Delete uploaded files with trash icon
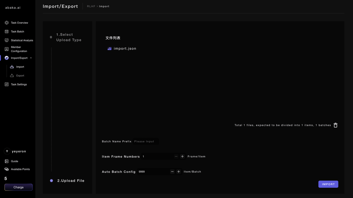 point(335,125)
